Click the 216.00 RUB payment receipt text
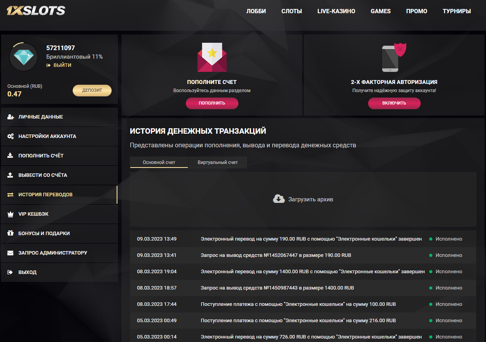This screenshot has height=342, width=486. [298, 321]
